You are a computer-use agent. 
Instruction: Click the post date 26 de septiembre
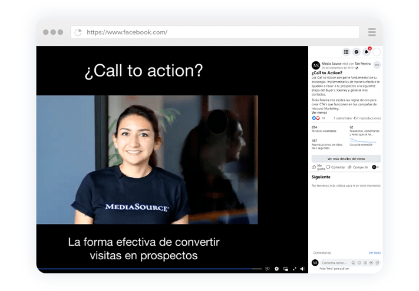(338, 68)
